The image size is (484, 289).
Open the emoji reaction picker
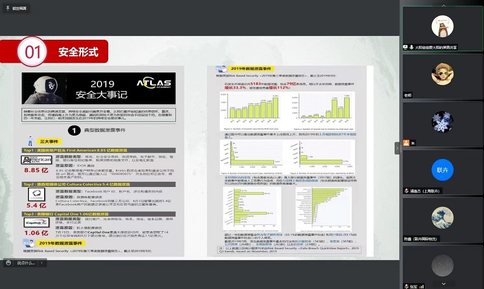(8, 263)
